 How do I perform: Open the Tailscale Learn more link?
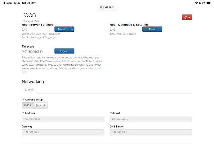tap(98, 68)
